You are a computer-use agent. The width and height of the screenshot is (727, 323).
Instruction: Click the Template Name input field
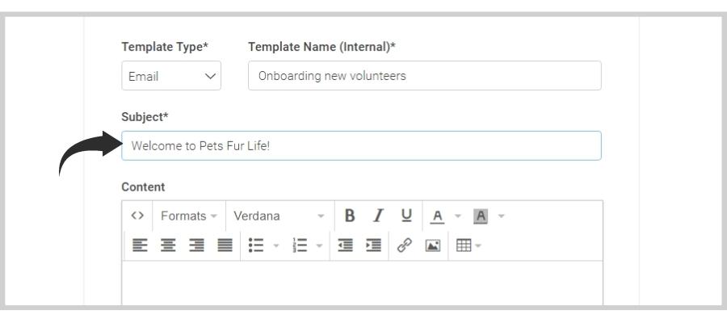click(425, 76)
